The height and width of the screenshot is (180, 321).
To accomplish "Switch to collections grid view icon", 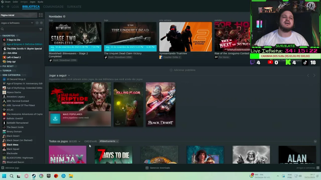I will coord(41,15).
